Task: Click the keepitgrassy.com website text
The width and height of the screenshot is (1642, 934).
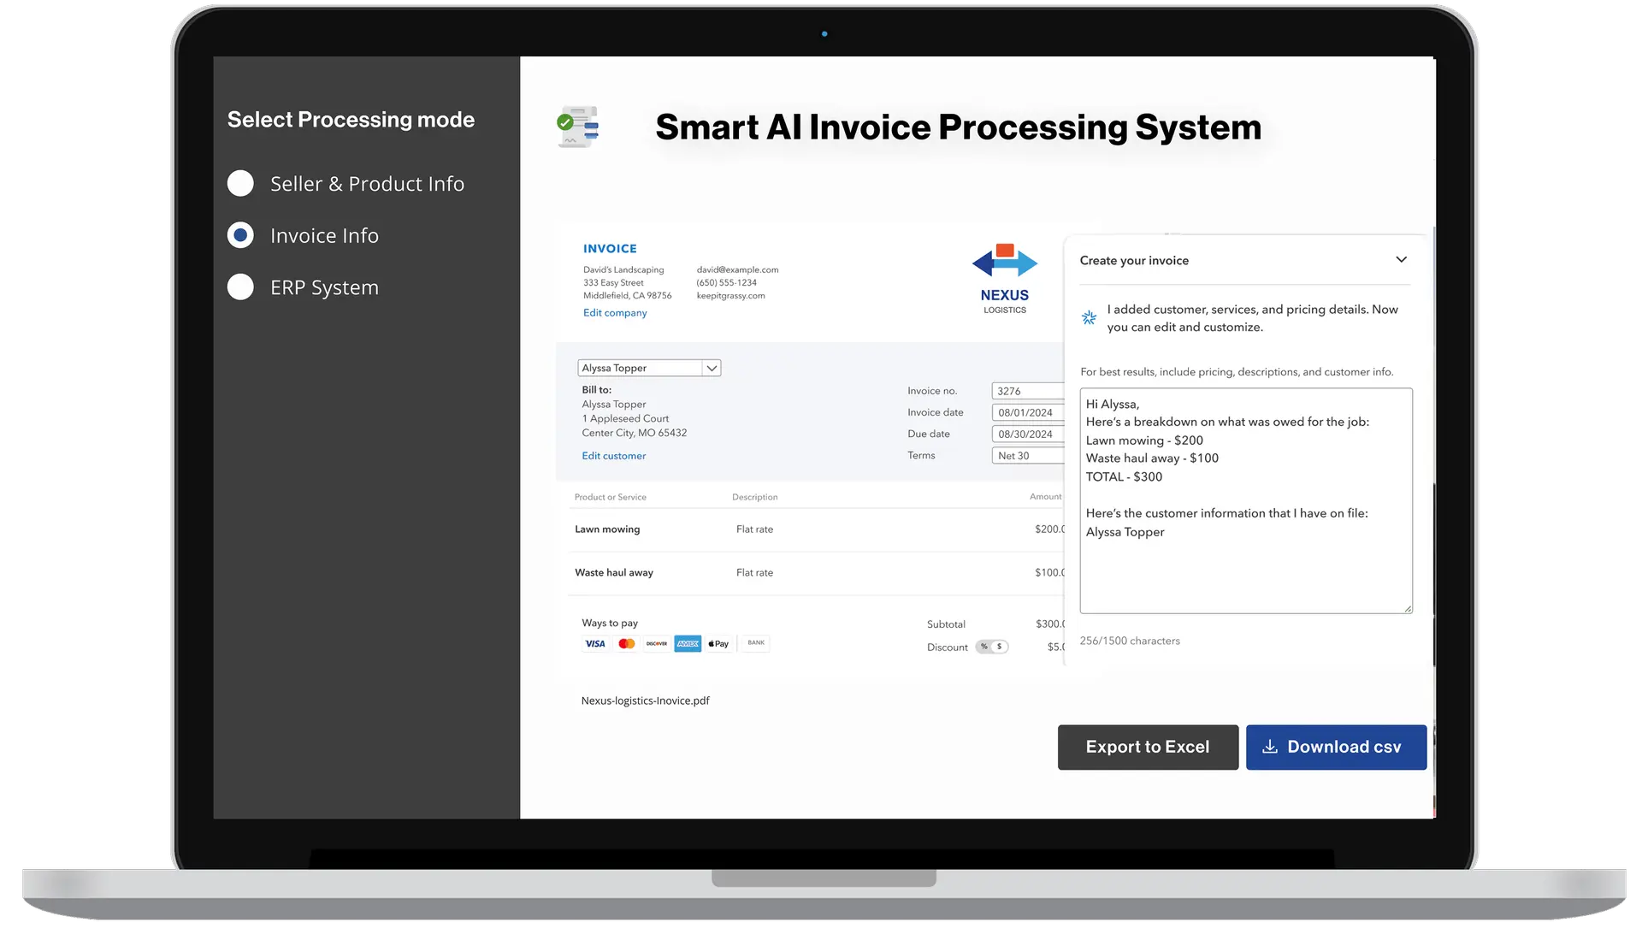Action: pyautogui.click(x=730, y=296)
